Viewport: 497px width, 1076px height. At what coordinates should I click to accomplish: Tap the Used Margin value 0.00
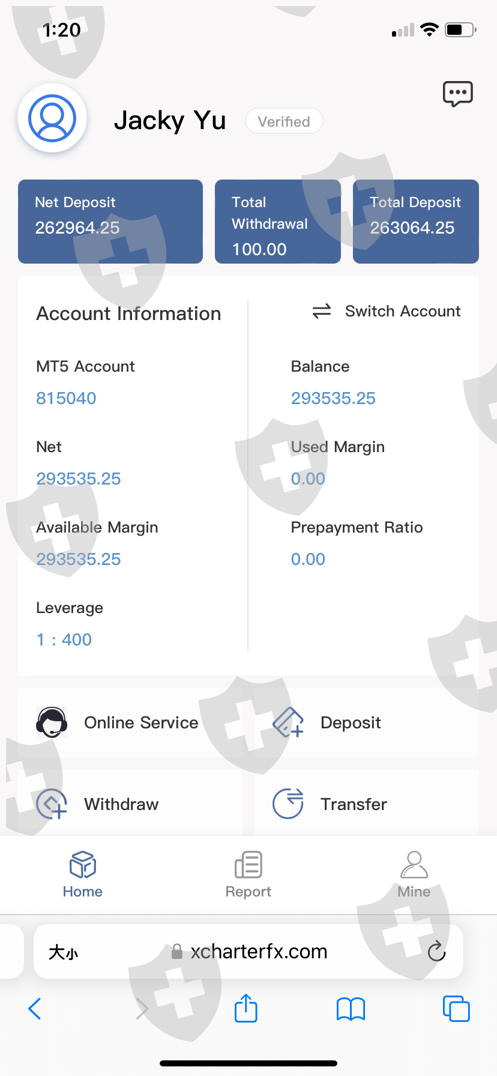pos(308,479)
